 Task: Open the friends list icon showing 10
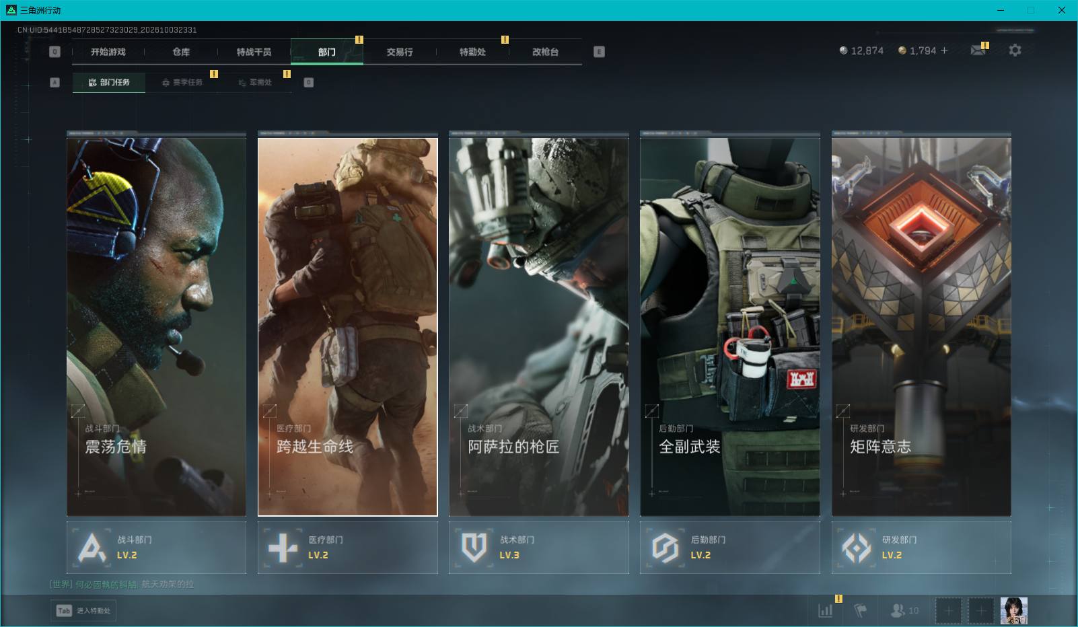pos(904,611)
